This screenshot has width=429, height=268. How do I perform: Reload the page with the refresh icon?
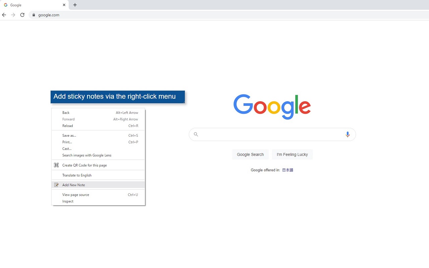click(22, 15)
